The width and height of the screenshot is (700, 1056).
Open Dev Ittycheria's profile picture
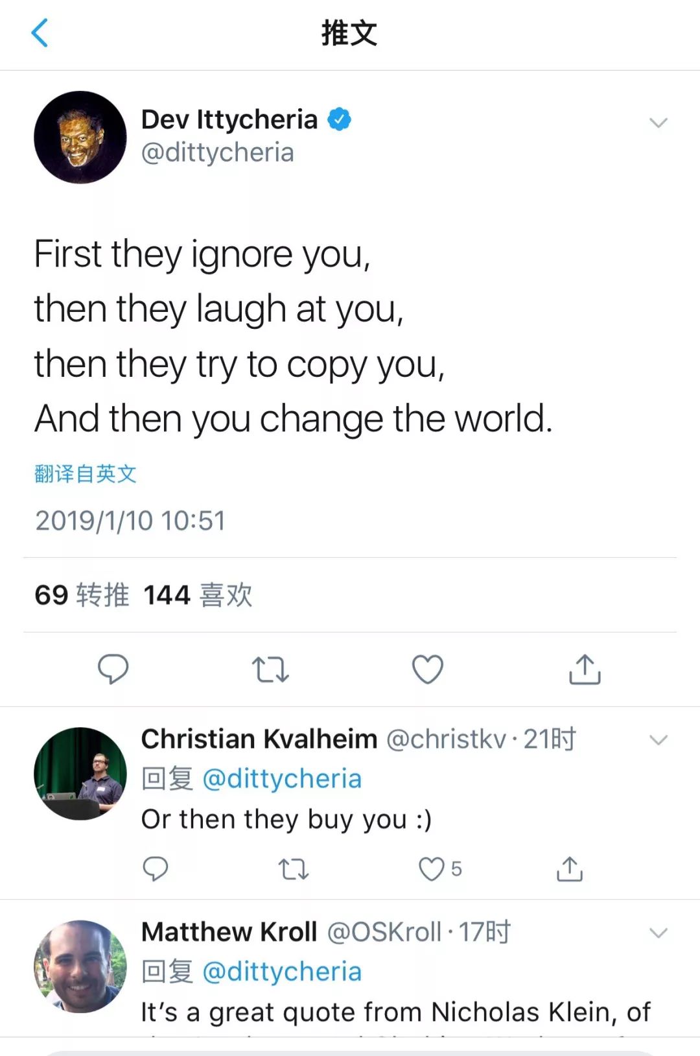[x=80, y=137]
